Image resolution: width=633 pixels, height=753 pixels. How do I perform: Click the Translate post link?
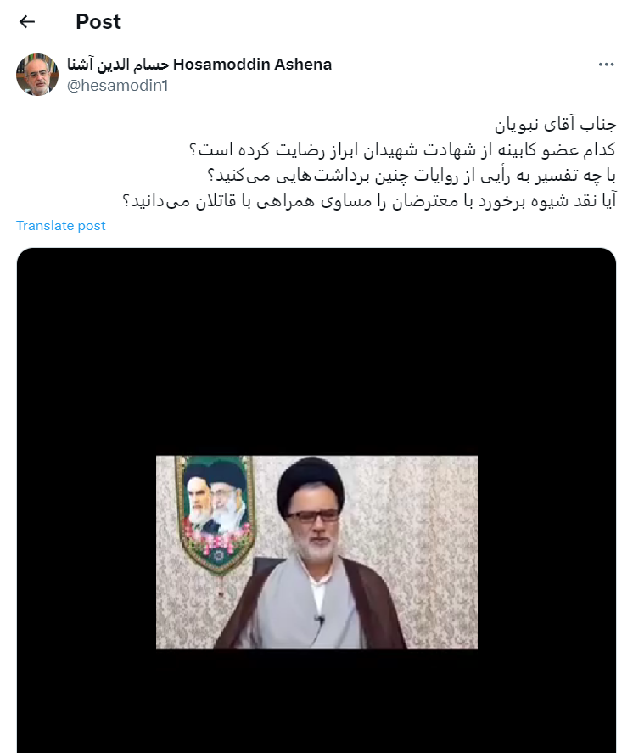click(60, 226)
